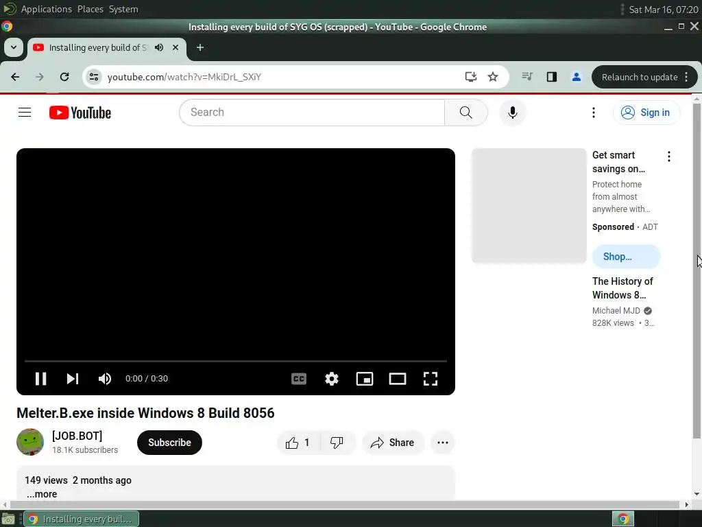The width and height of the screenshot is (702, 527).
Task: Open YouTube settings three-dot menu
Action: pyautogui.click(x=594, y=113)
